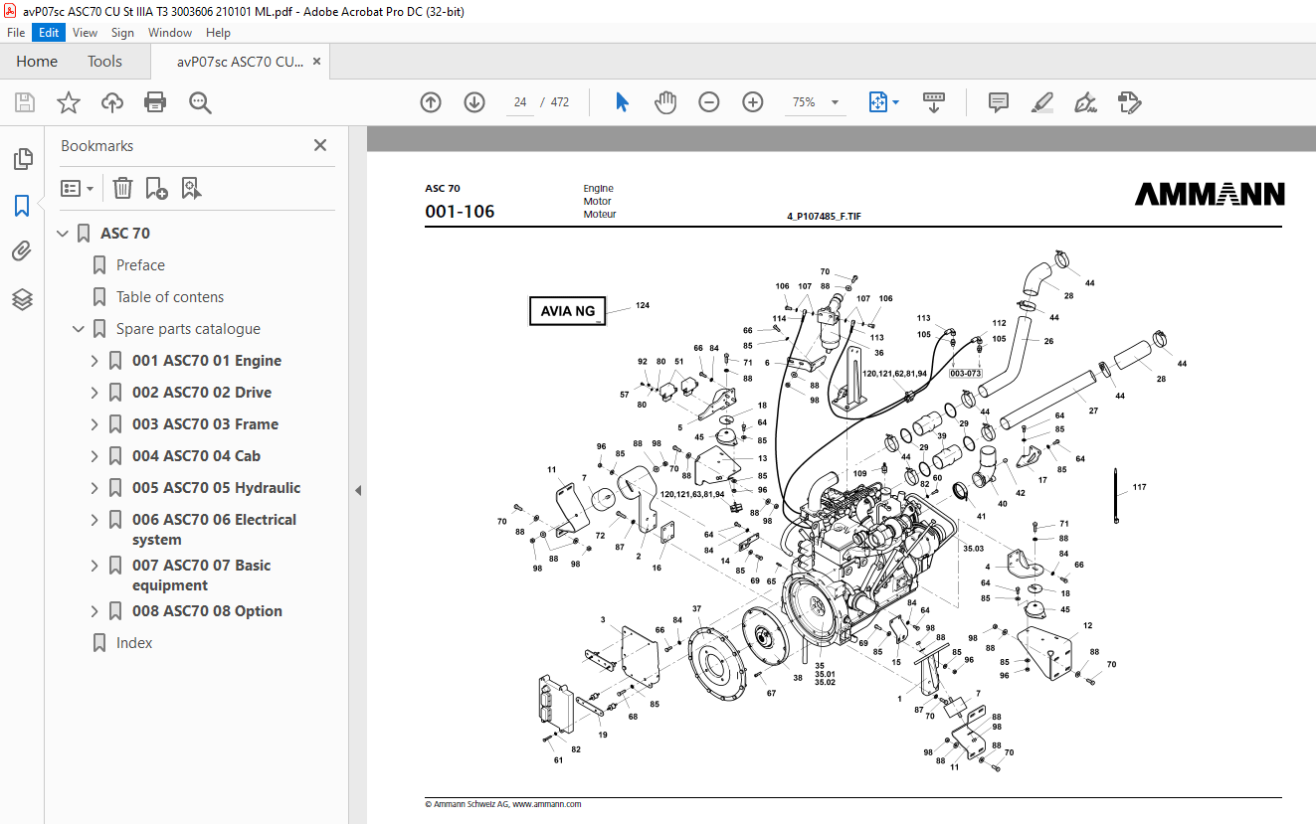This screenshot has height=824, width=1316.
Task: Open the Window menu
Action: [x=170, y=33]
